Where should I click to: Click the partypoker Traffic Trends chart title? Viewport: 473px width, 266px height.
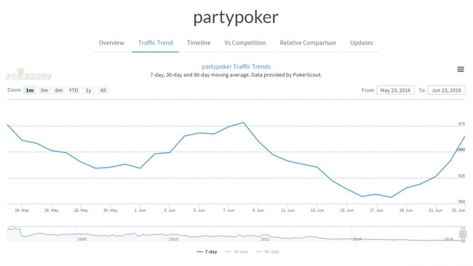(236, 66)
